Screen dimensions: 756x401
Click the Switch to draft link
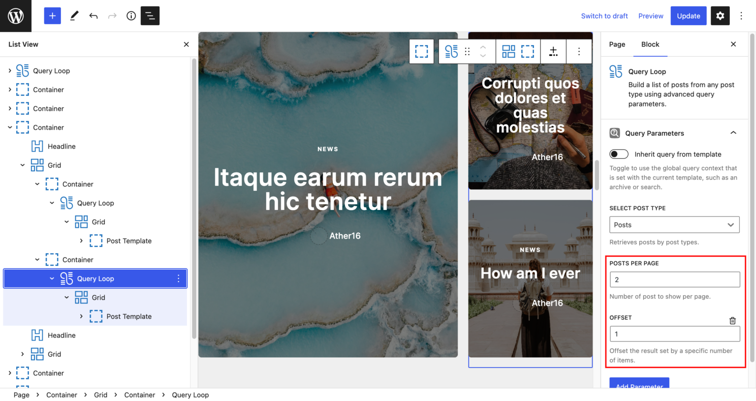tap(604, 16)
